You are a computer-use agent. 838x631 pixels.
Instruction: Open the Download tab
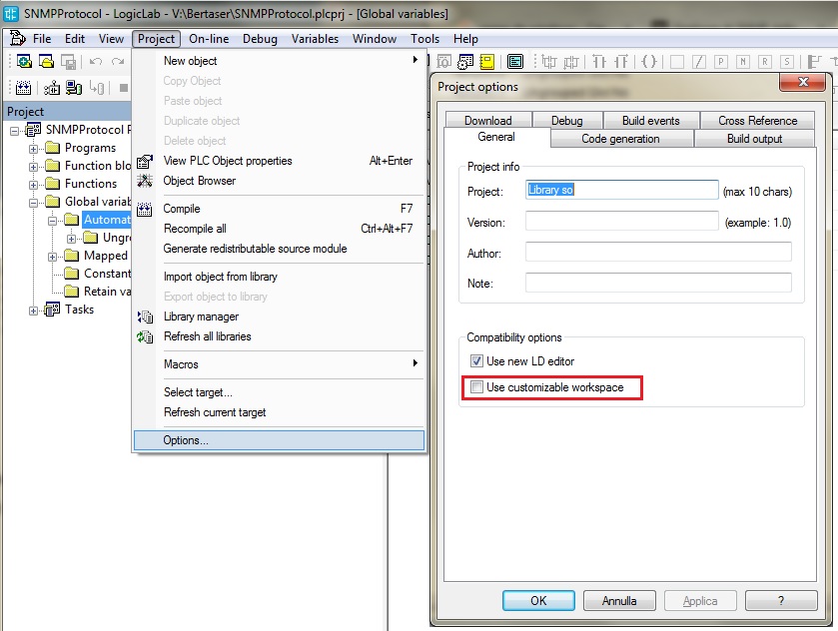pos(488,120)
